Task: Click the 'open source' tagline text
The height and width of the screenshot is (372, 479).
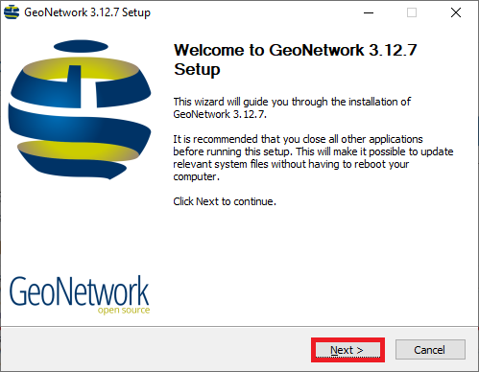Action: pyautogui.click(x=124, y=310)
